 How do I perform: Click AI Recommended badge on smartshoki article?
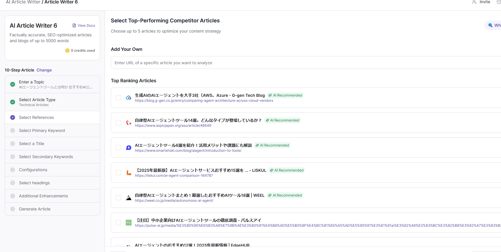pyautogui.click(x=272, y=145)
